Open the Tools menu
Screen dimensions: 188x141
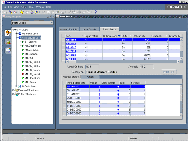coord(31,7)
